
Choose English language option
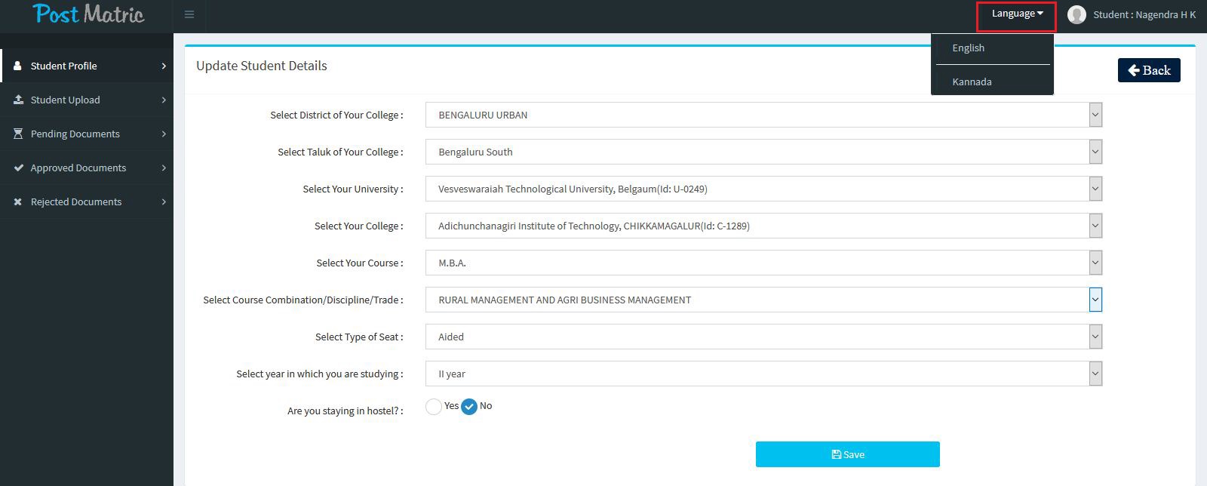click(992, 48)
